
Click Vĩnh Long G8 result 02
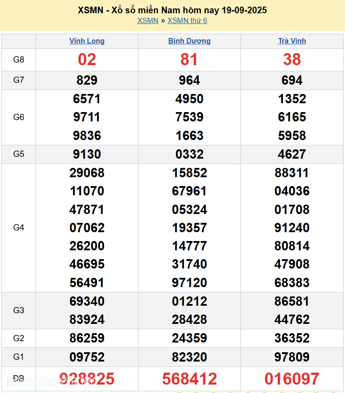(87, 60)
